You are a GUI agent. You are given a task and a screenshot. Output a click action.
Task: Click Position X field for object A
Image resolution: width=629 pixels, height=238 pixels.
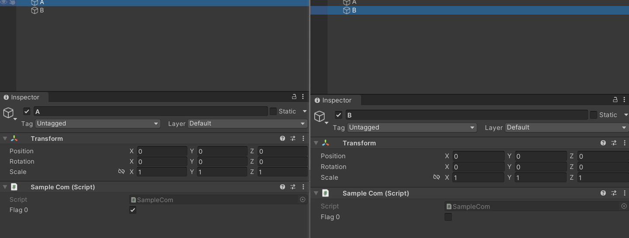162,151
